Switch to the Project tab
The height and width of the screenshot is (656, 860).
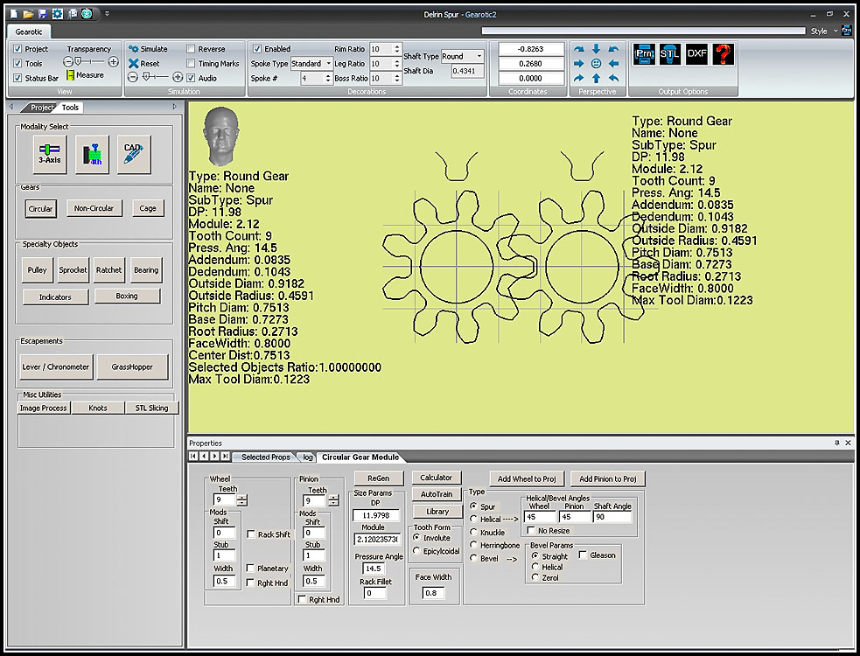[40, 108]
